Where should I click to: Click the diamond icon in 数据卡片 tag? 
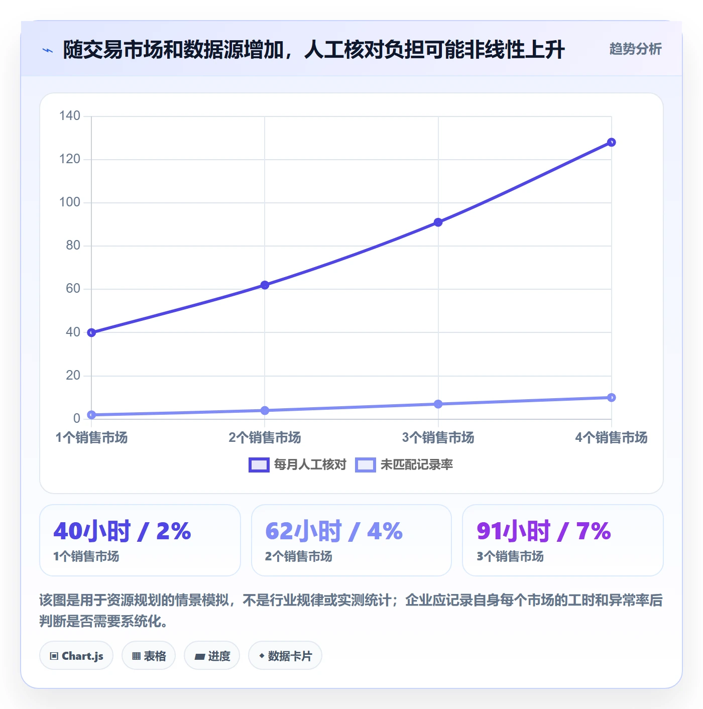(x=262, y=656)
